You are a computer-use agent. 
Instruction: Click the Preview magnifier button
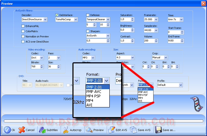click(x=95, y=130)
